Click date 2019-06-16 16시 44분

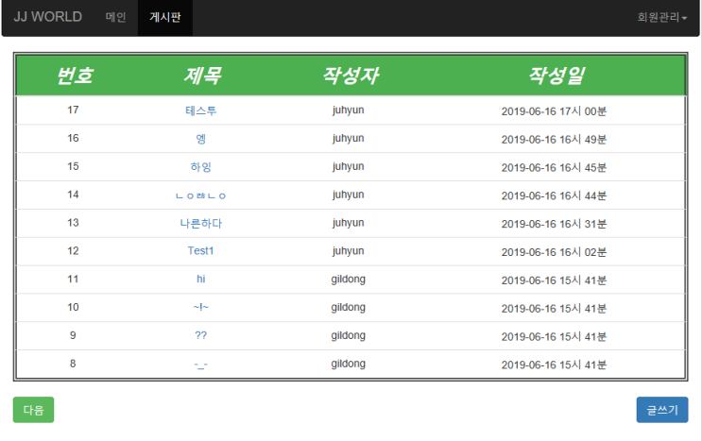tap(554, 195)
